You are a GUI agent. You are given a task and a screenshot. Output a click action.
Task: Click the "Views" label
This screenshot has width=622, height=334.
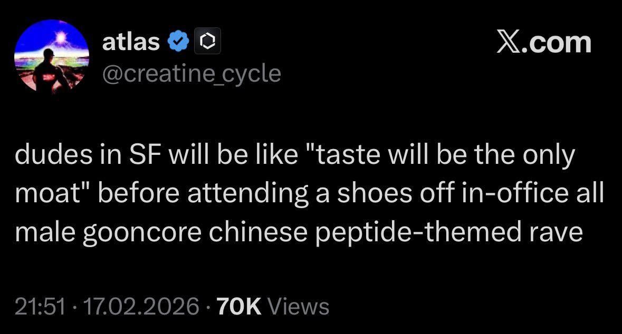299,306
